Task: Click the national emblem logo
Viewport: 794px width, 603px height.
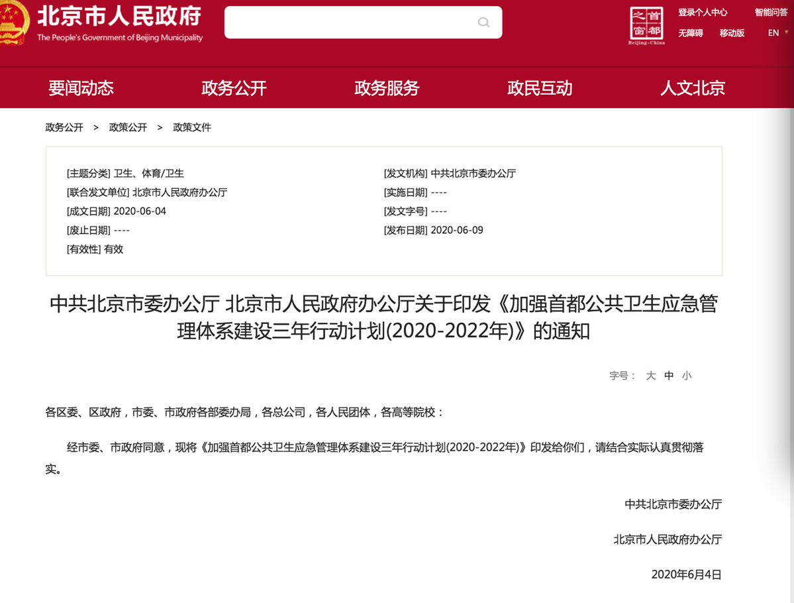Action: (x=13, y=23)
